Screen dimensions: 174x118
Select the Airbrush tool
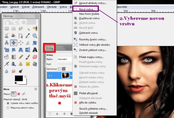coord(7,64)
